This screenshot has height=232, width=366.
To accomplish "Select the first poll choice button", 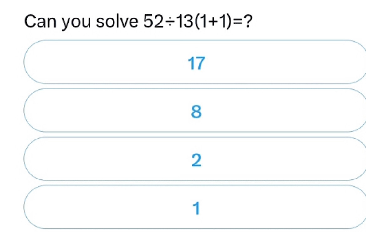I will [196, 62].
